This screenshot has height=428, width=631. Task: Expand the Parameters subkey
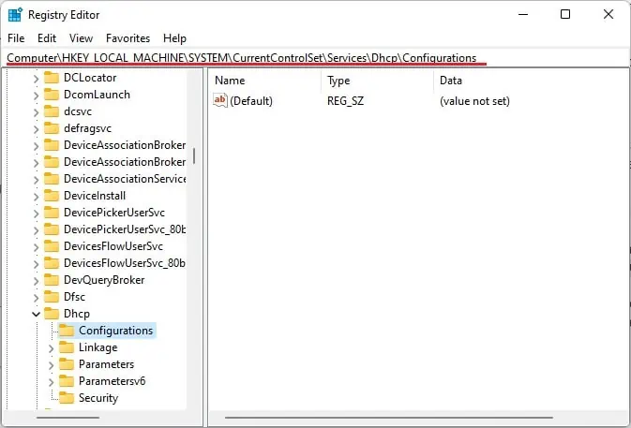pyautogui.click(x=51, y=365)
